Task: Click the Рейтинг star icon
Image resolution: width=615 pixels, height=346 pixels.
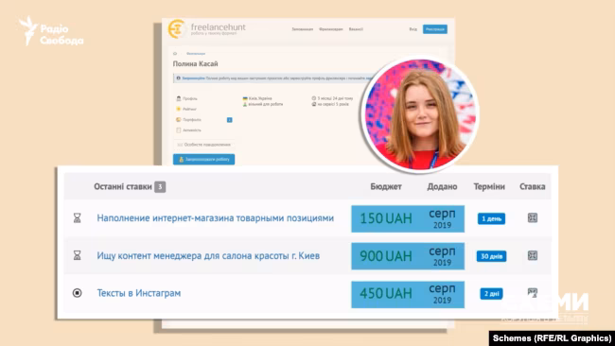Action: [179, 109]
